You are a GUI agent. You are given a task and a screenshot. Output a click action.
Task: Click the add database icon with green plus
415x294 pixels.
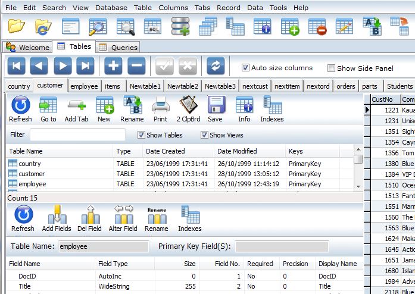180,26
